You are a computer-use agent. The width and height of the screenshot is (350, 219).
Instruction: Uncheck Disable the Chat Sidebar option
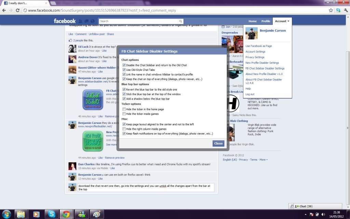124,65
